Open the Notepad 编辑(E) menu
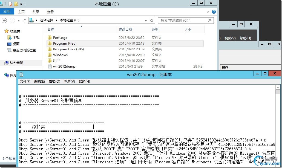282x168 pixels. tap(39, 81)
